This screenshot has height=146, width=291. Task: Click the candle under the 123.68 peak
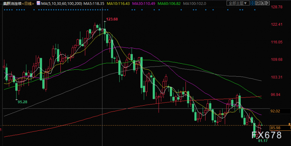click(x=105, y=31)
